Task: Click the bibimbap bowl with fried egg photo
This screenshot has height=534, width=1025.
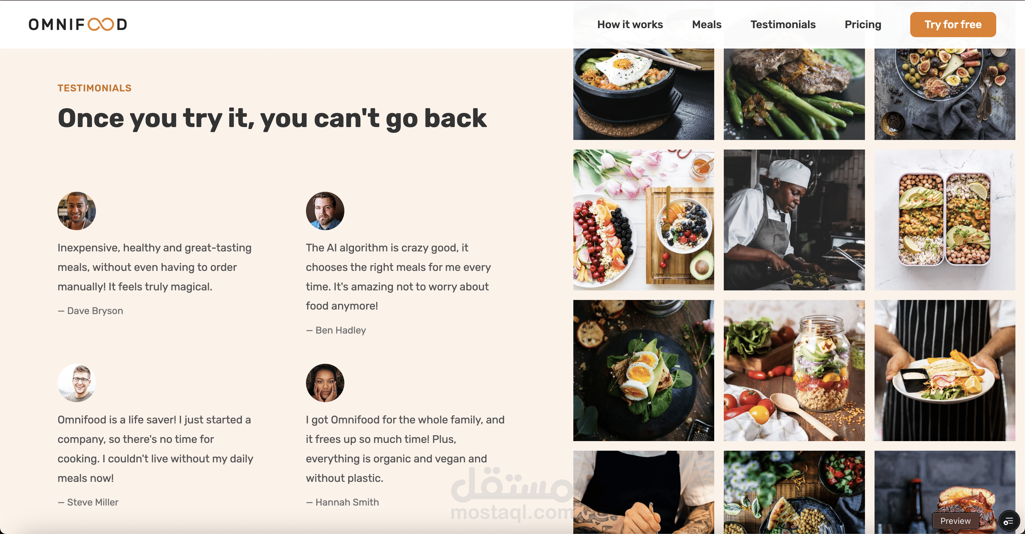Action: (x=643, y=94)
